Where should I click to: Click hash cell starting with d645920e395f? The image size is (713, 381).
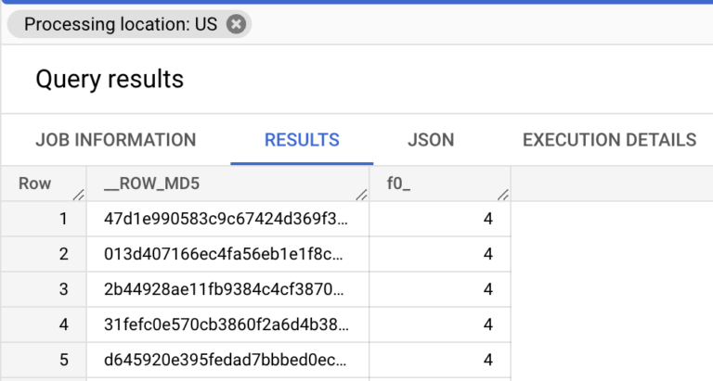pyautogui.click(x=227, y=360)
